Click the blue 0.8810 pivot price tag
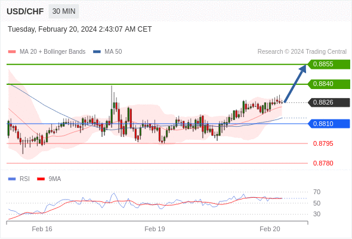352x239 pixels. pos(329,124)
